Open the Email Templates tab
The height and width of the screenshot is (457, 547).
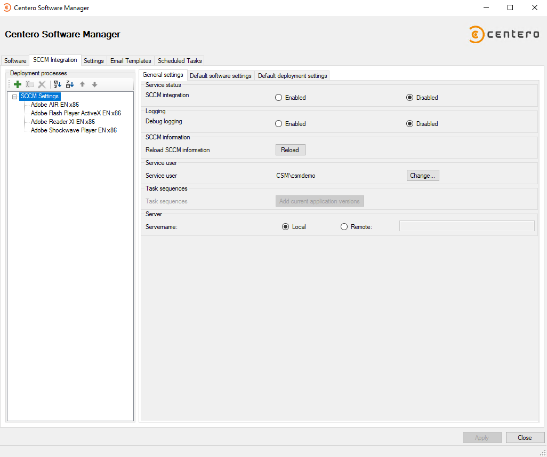131,61
